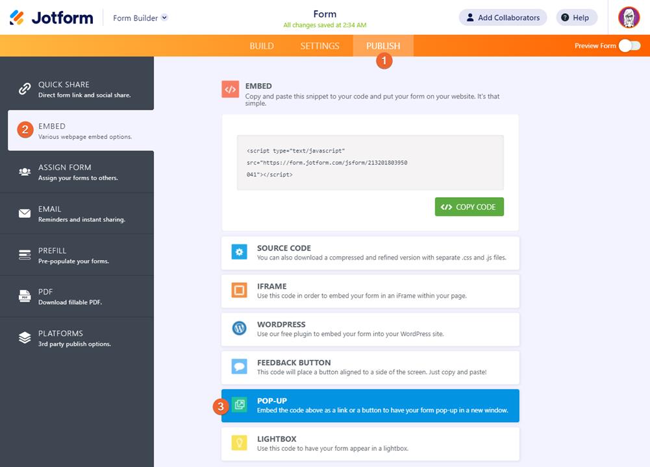The height and width of the screenshot is (467, 650).
Task: Click the Source Code gear icon
Action: tap(239, 252)
